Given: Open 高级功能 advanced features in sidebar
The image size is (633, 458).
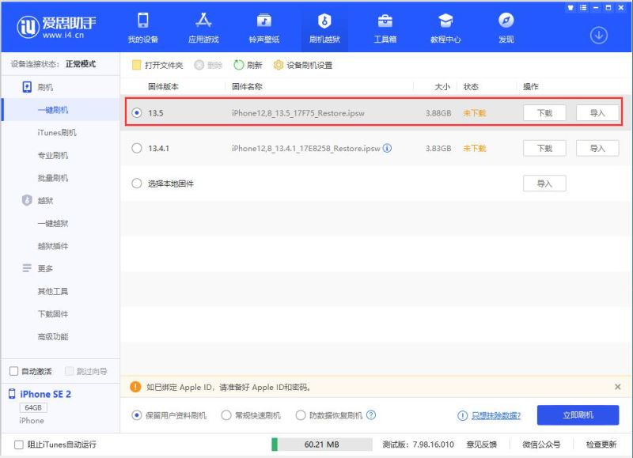Looking at the screenshot, I should click(x=53, y=336).
